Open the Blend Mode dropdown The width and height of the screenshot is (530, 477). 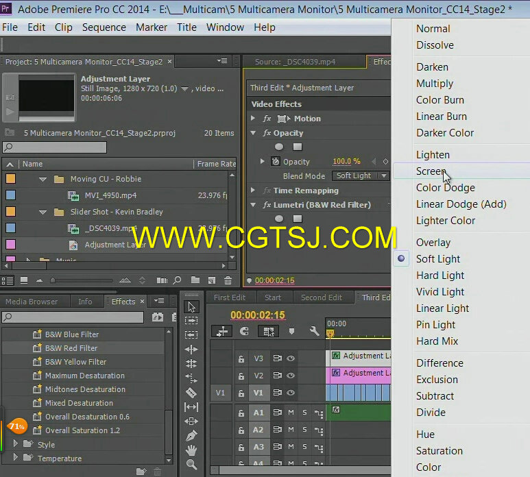361,175
